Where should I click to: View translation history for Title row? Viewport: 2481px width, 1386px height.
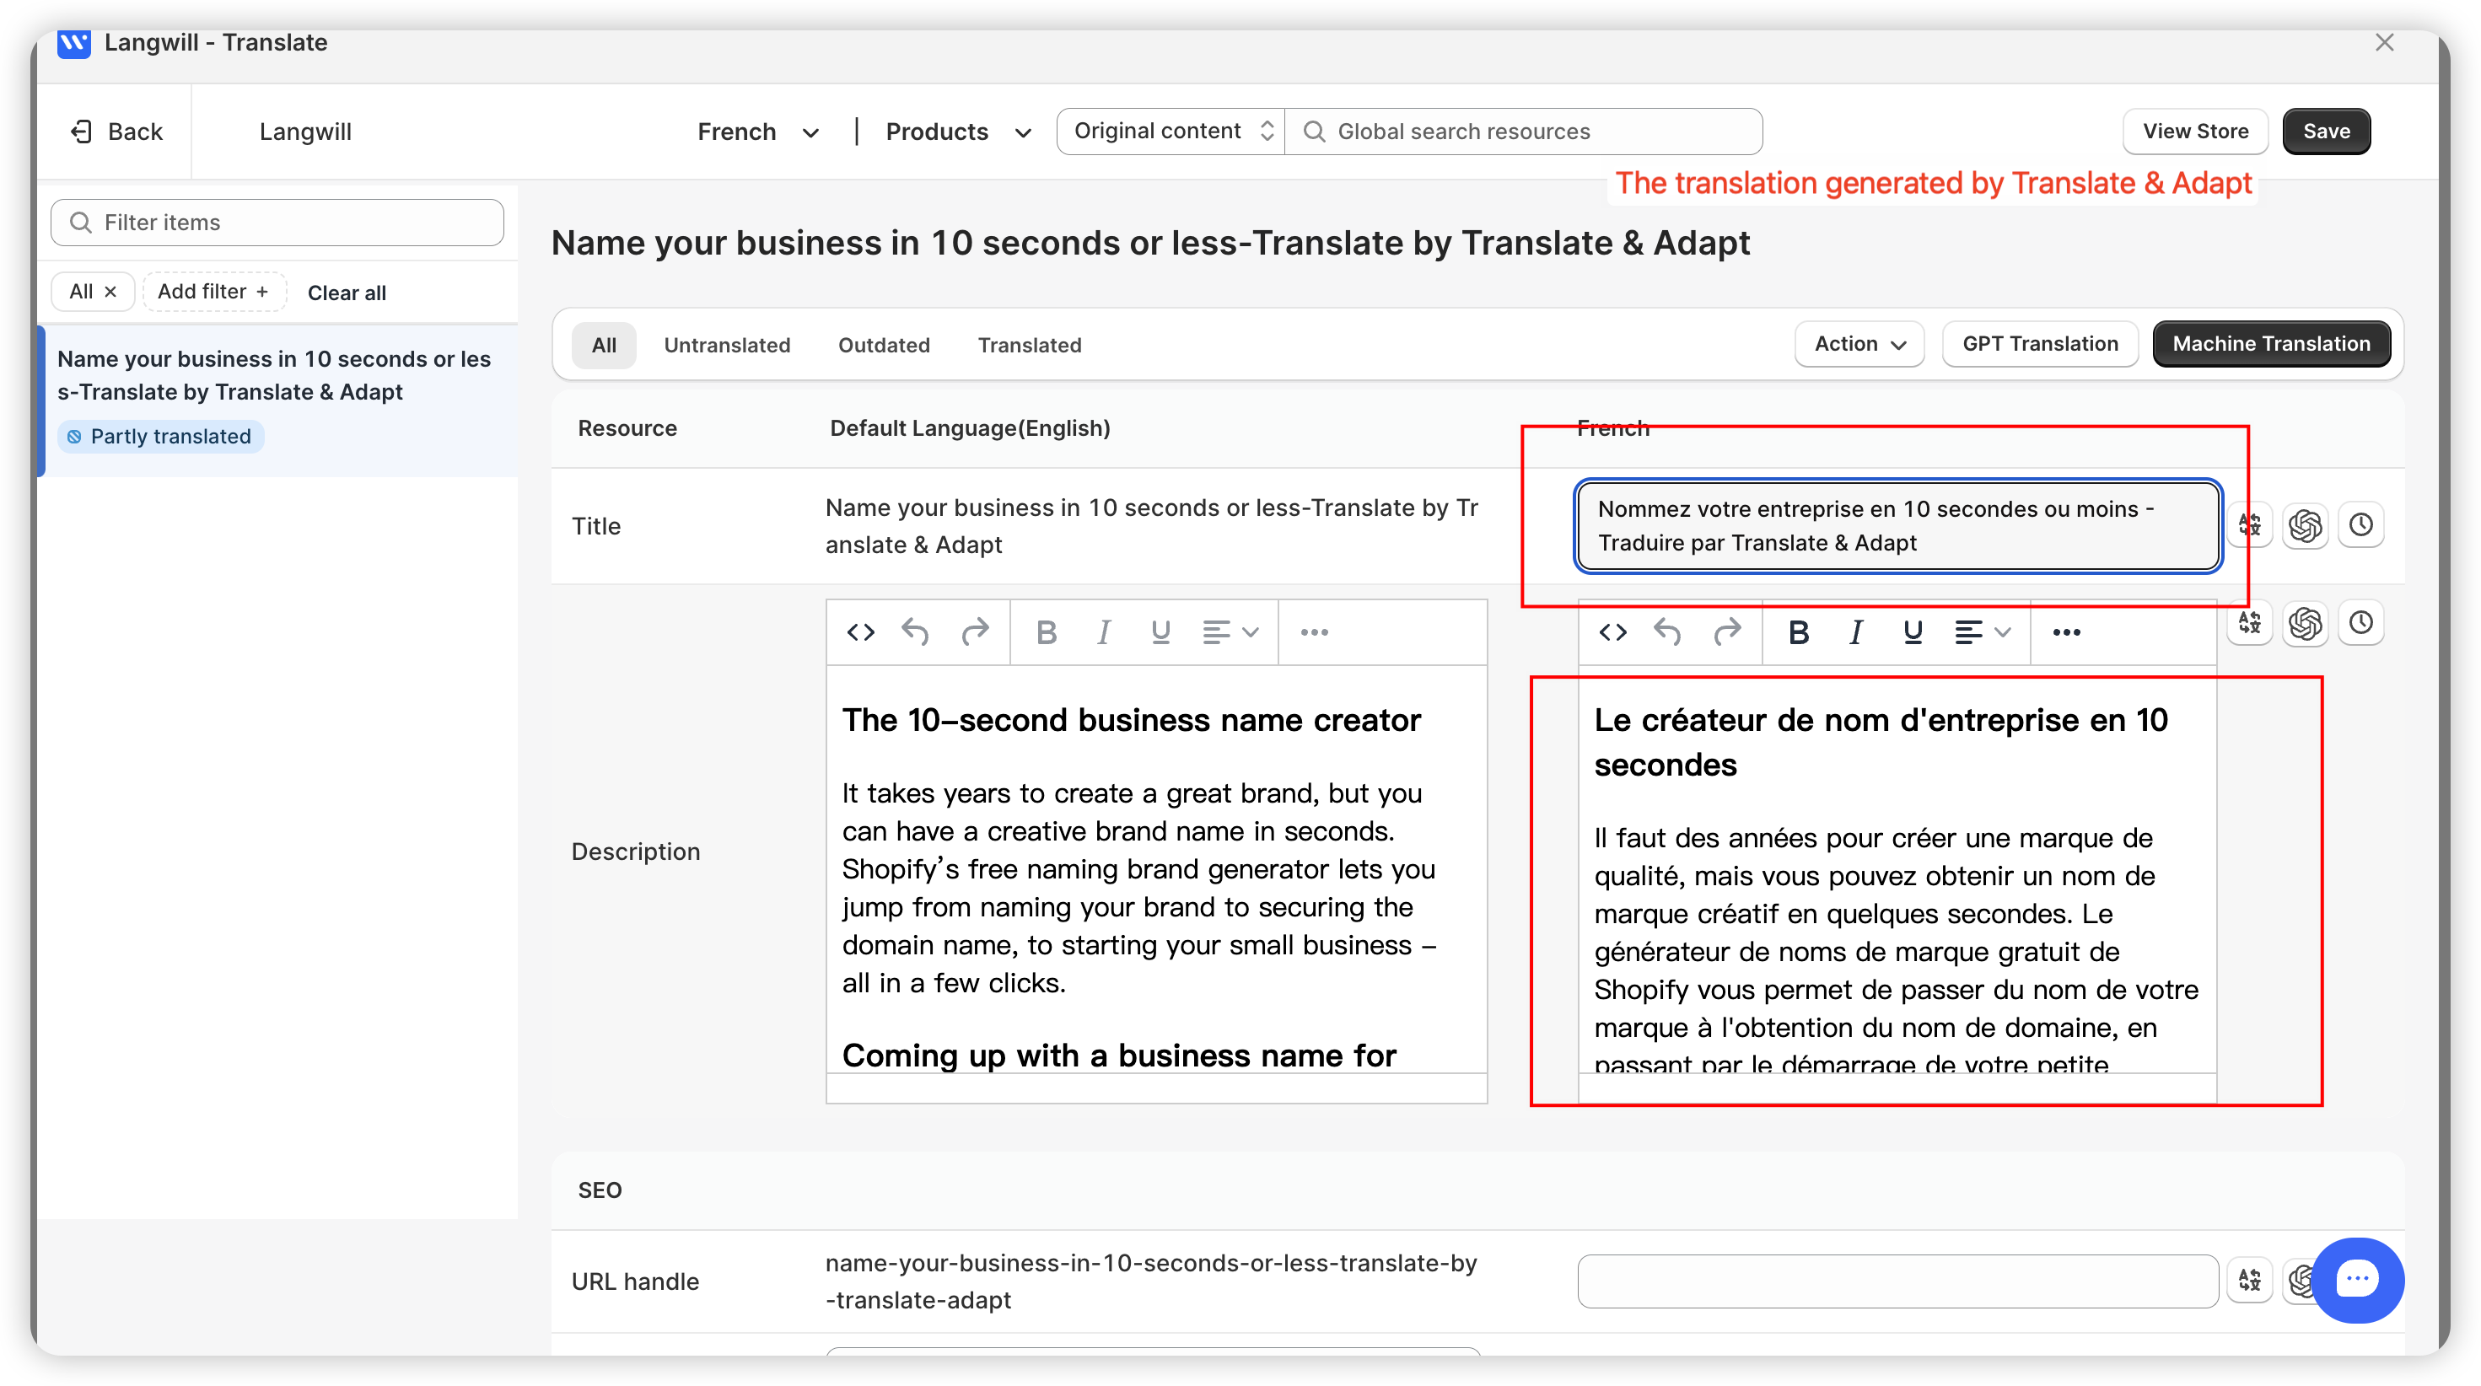pyautogui.click(x=2360, y=525)
